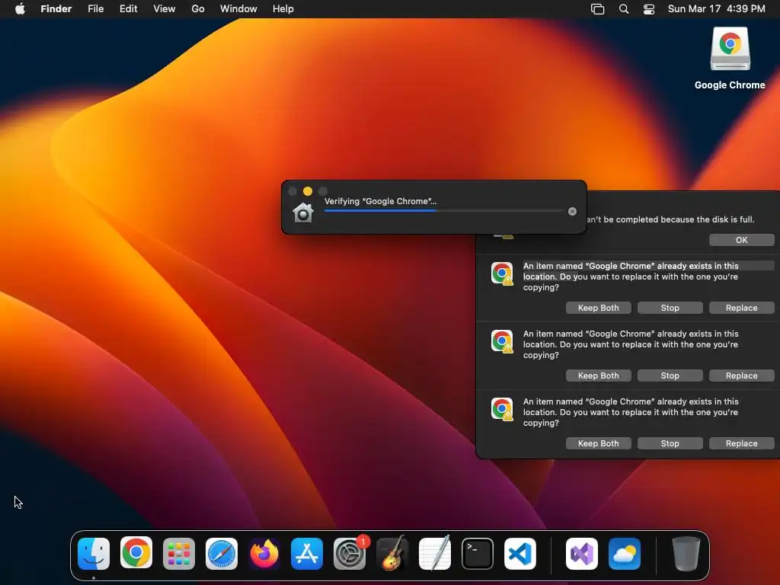This screenshot has height=585, width=780.
Task: Click the date and time in menu bar
Action: 716,9
